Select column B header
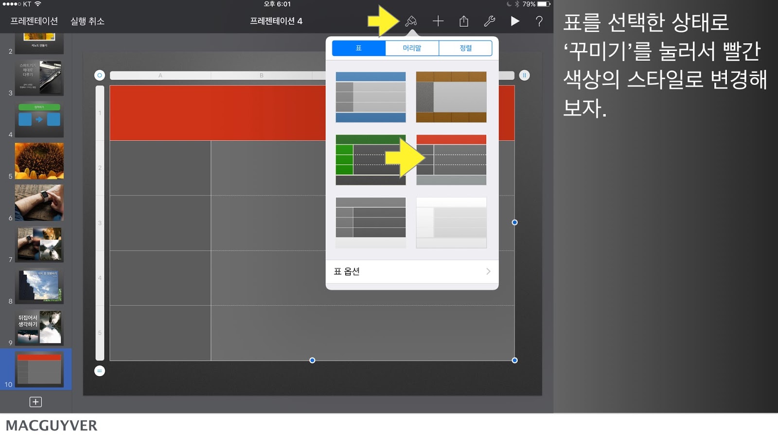 pyautogui.click(x=262, y=75)
